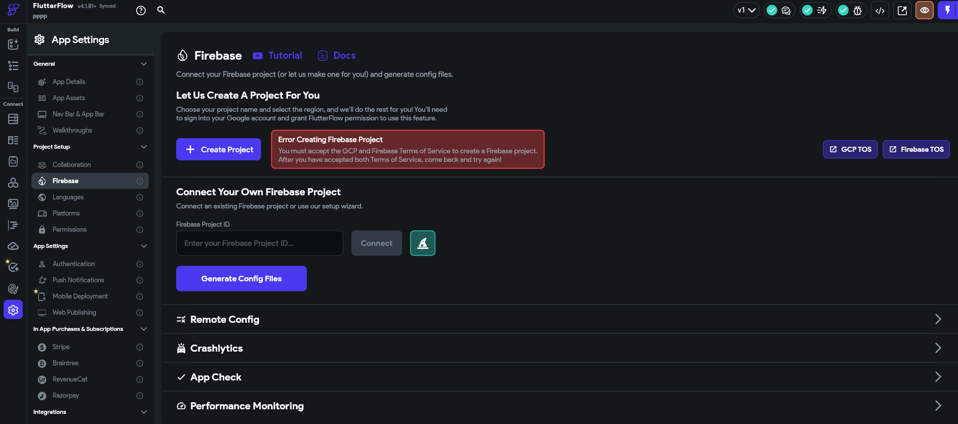
Task: Open the Firebase TOS link
Action: pos(916,149)
